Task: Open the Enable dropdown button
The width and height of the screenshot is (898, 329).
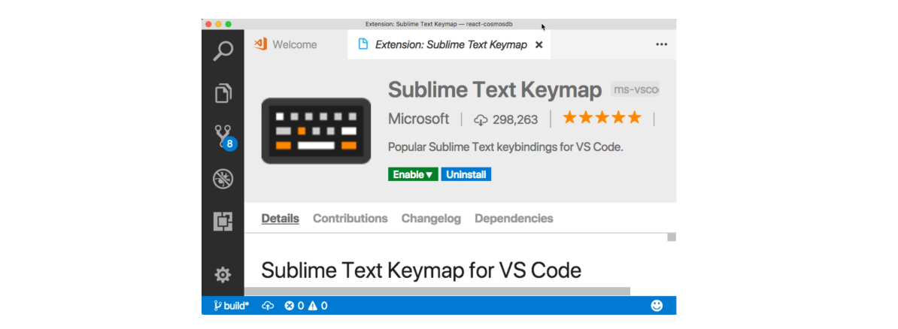Action: [413, 174]
